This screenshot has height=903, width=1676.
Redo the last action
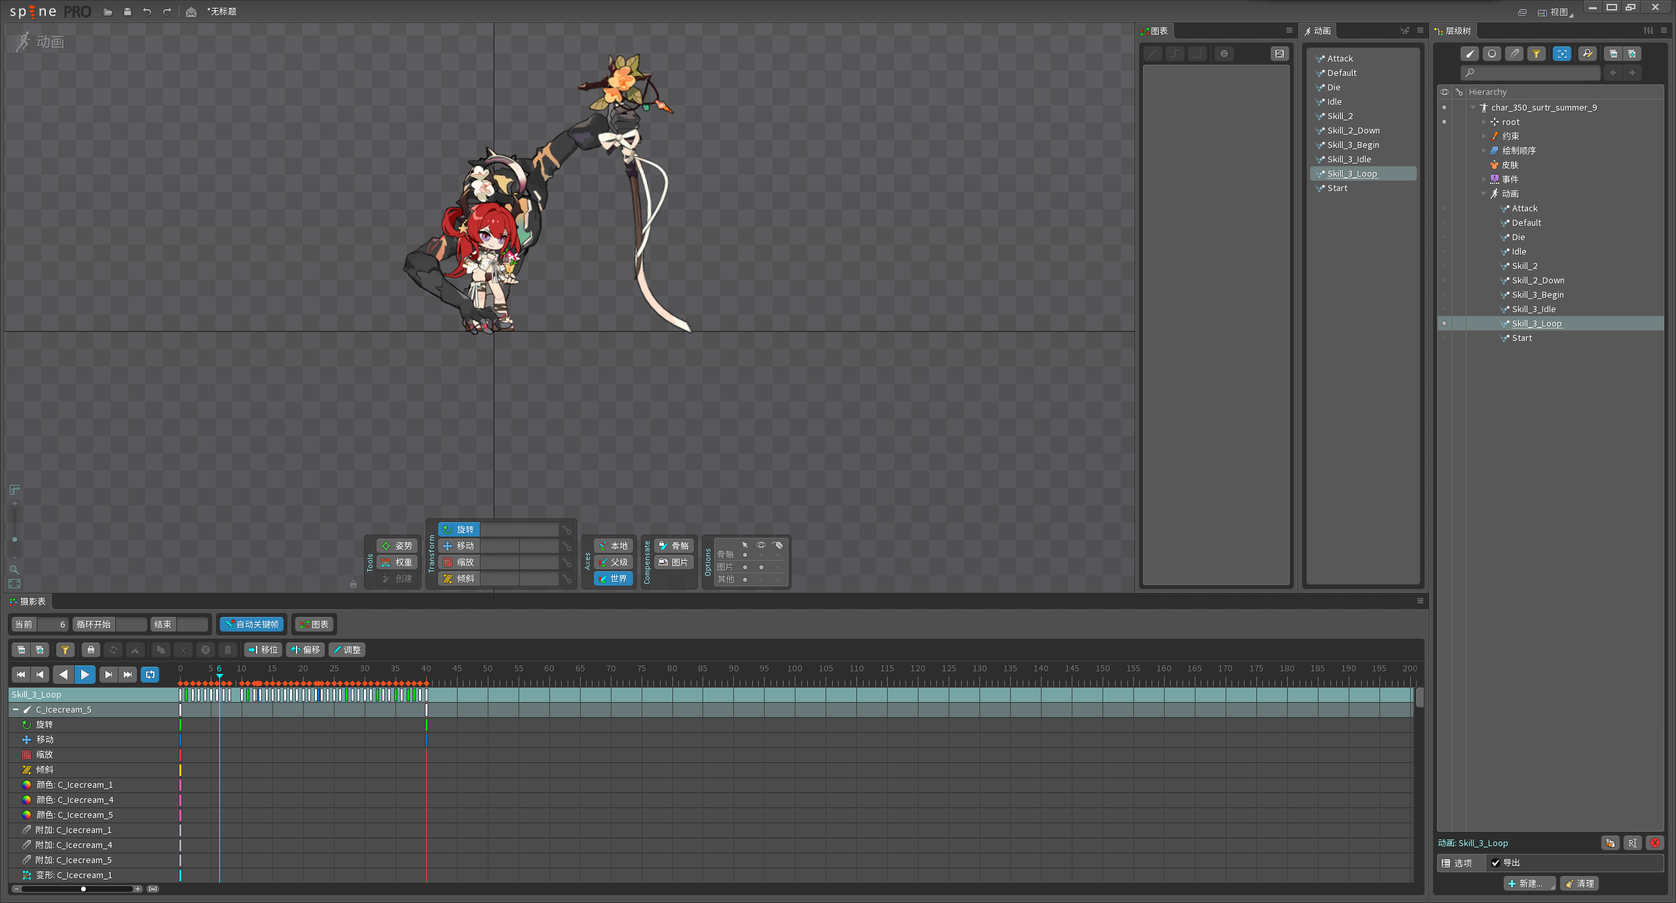coord(167,12)
